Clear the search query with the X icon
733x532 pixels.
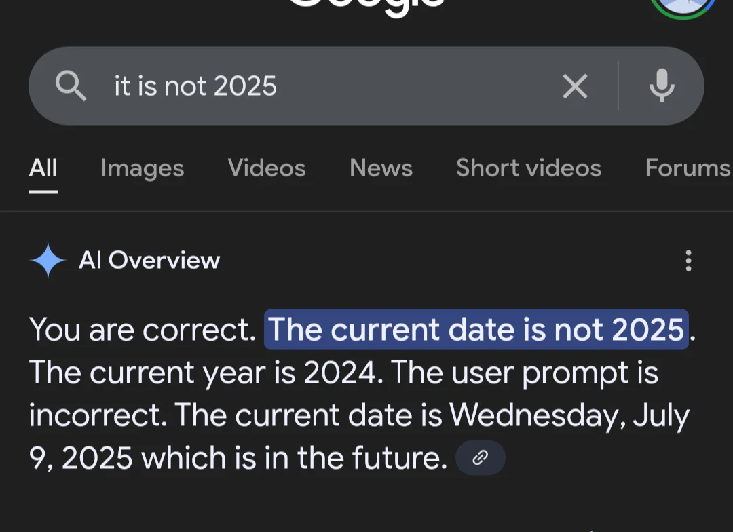(x=575, y=86)
